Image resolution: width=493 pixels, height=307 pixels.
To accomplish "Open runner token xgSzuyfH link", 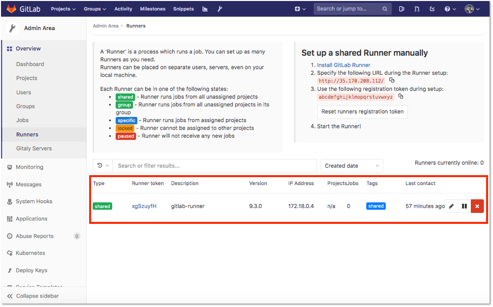I will [144, 206].
